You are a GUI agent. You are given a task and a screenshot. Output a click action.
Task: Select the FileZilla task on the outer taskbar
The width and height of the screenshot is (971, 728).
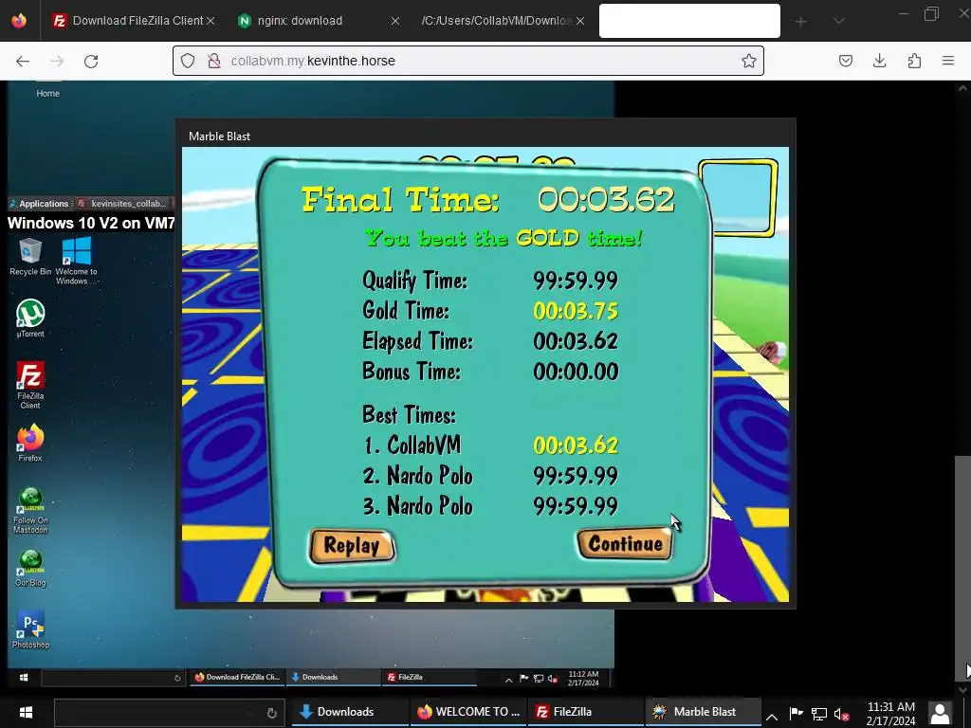coord(586,712)
